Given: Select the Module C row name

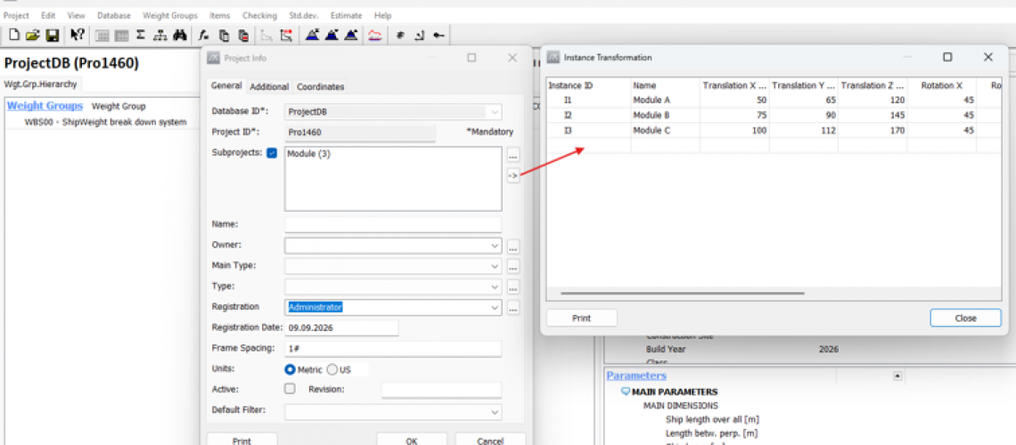Looking at the screenshot, I should click(651, 130).
